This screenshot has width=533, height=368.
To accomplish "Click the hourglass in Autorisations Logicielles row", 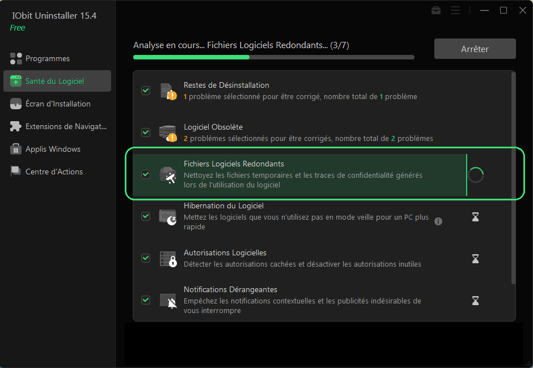I will point(476,259).
